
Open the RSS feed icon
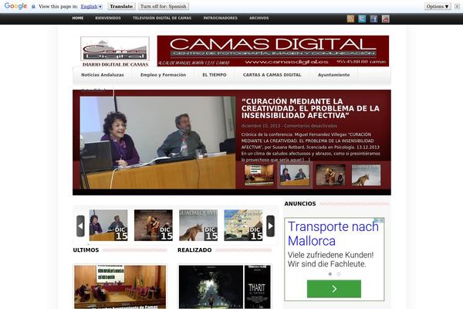click(350, 19)
